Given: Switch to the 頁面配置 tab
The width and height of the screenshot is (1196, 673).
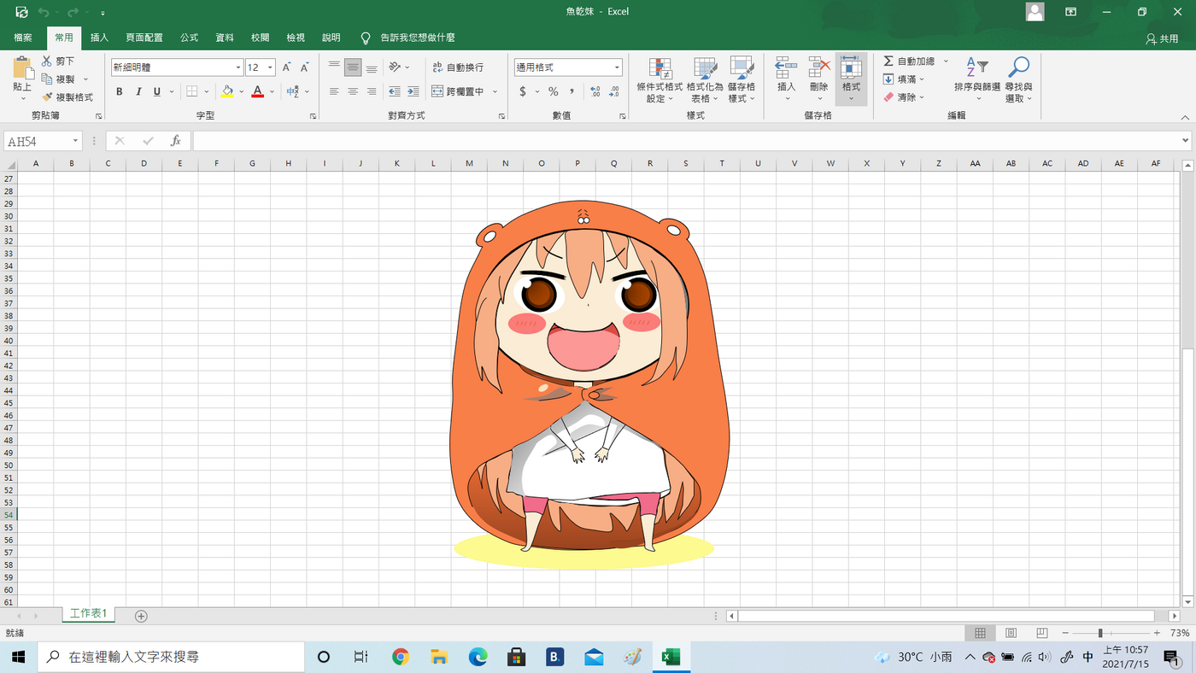Looking at the screenshot, I should (x=144, y=38).
